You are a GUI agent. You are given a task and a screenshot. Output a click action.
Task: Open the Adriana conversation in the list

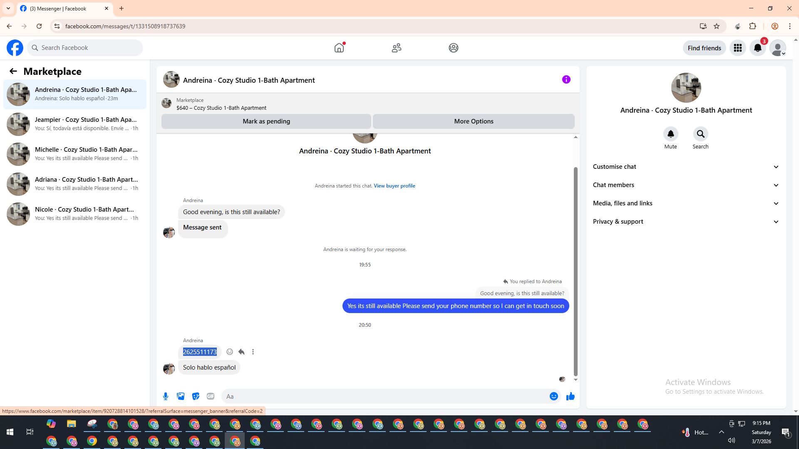click(75, 184)
